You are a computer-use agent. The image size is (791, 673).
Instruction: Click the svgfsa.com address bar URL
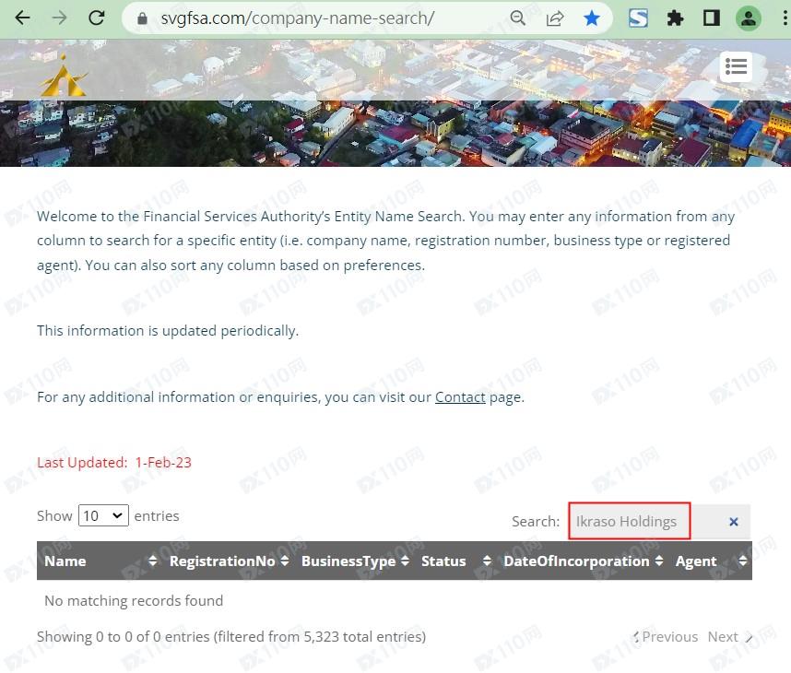coord(297,18)
